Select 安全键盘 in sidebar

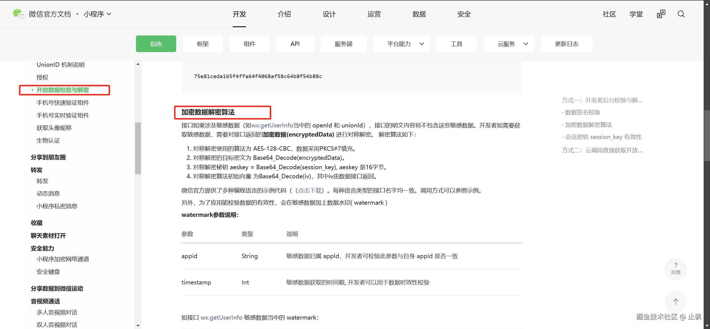[48, 272]
